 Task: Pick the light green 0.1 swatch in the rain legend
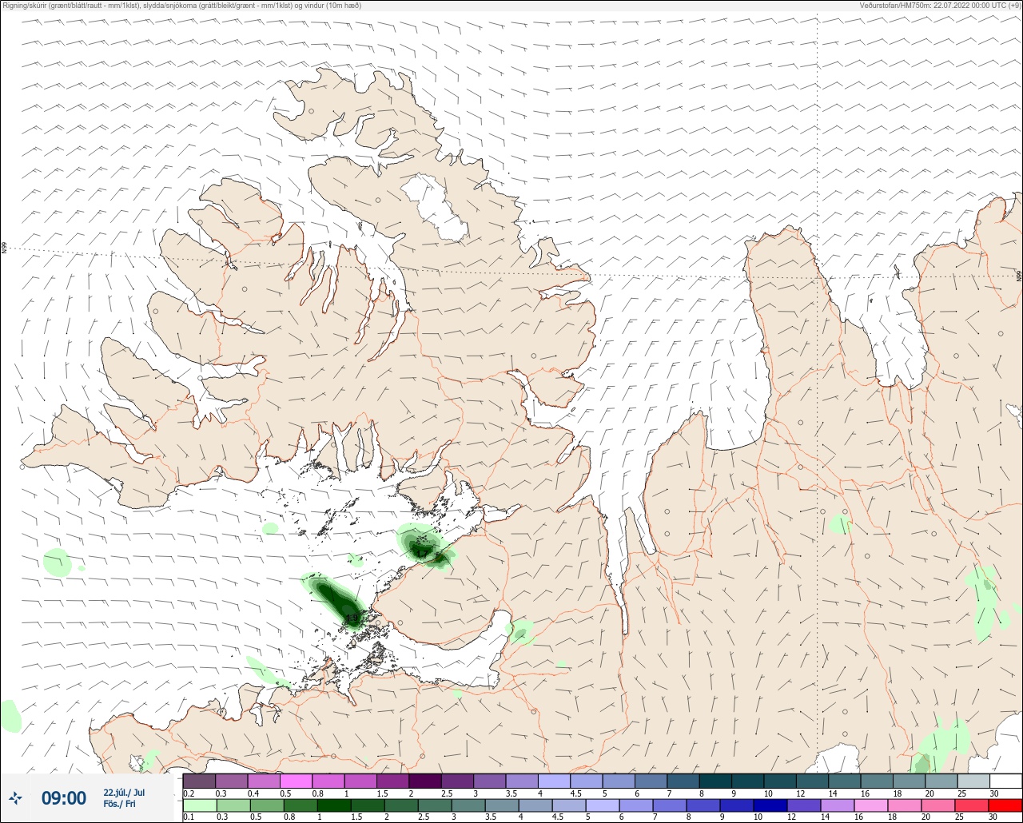click(199, 805)
